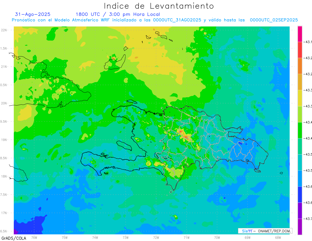The width and height of the screenshot is (312, 241).
Task: Click the 7.5N latitude label
Action: point(4,195)
